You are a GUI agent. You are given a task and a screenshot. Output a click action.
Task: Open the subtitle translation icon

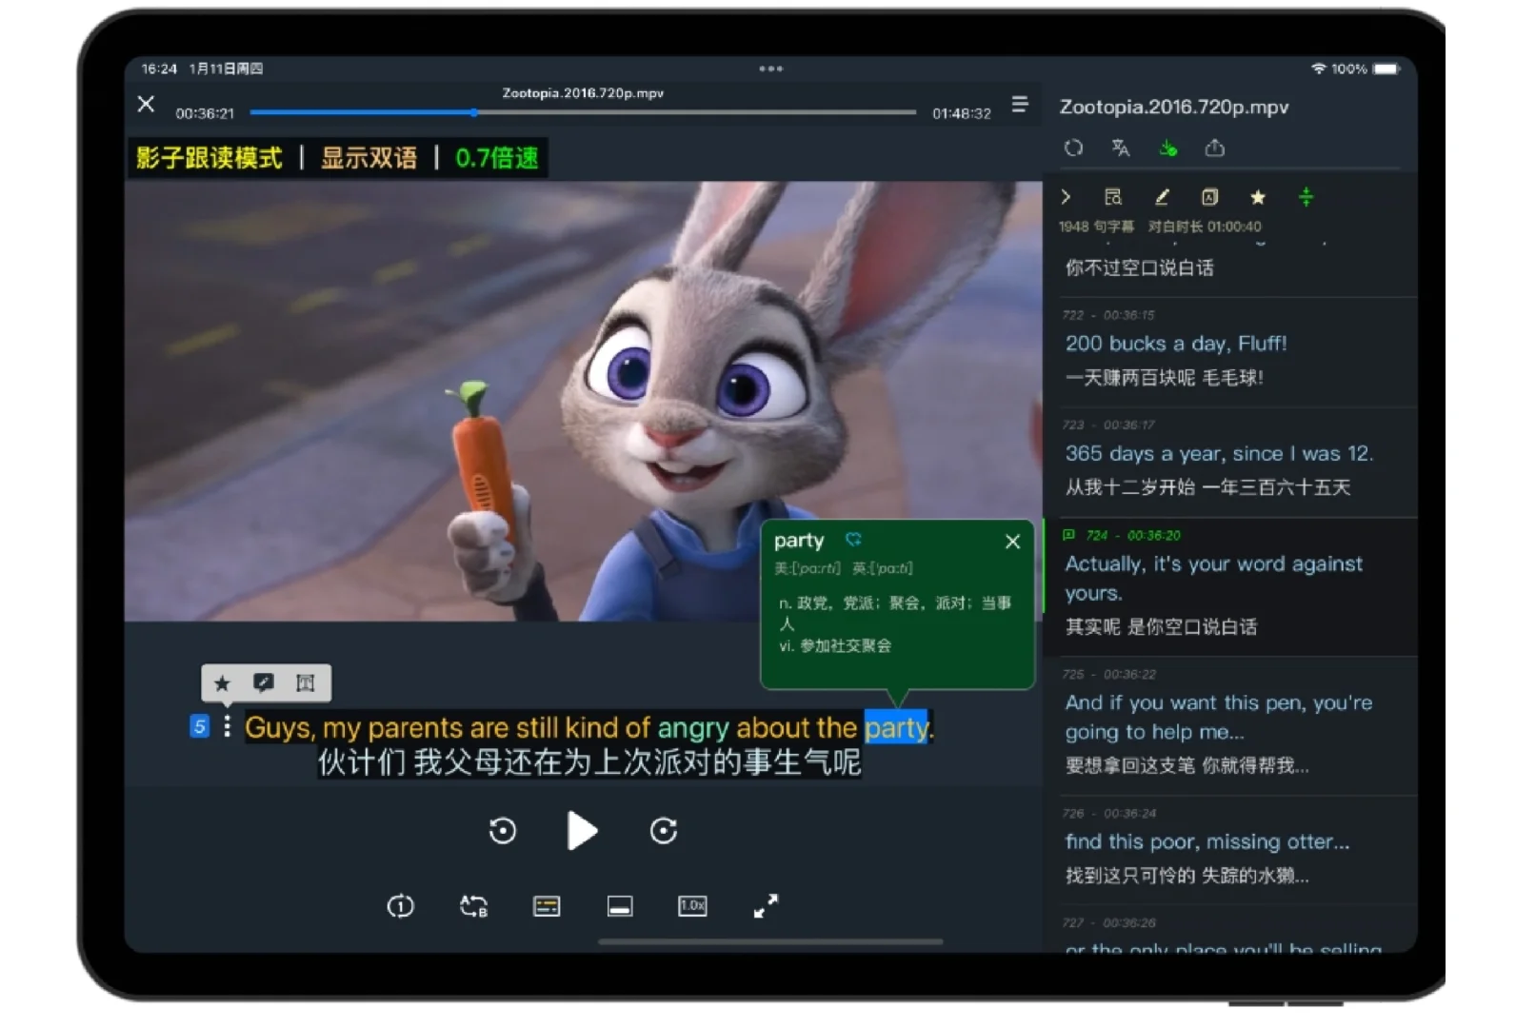(1121, 148)
